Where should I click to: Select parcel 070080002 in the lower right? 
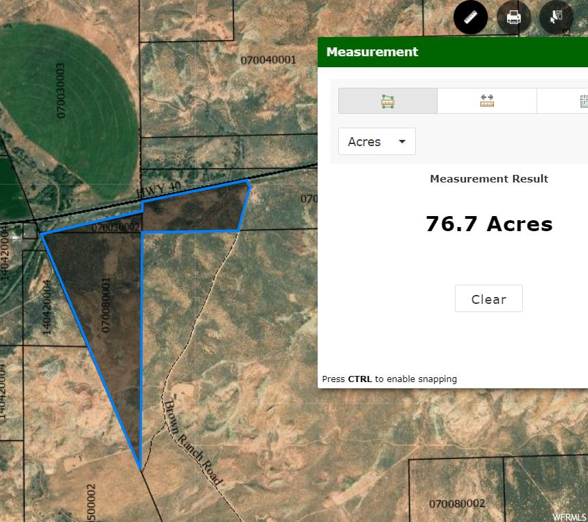tap(457, 503)
